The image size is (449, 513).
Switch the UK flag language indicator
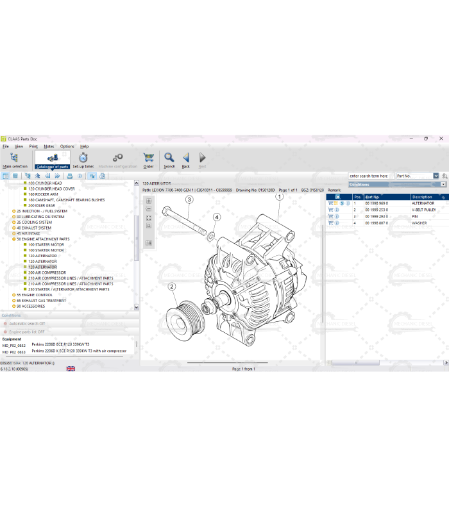click(71, 369)
